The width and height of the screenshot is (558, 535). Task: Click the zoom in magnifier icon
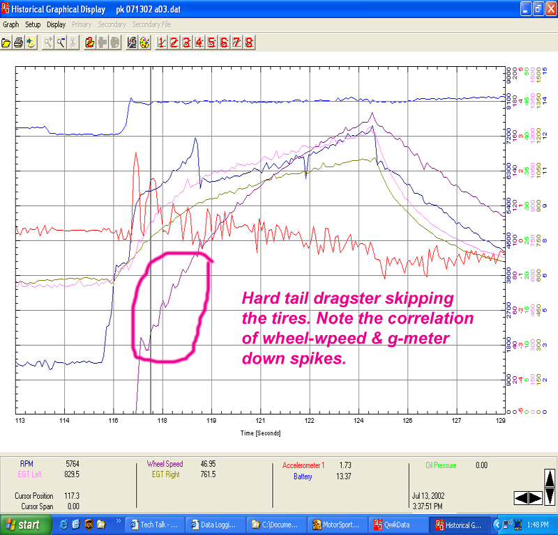pyautogui.click(x=48, y=42)
